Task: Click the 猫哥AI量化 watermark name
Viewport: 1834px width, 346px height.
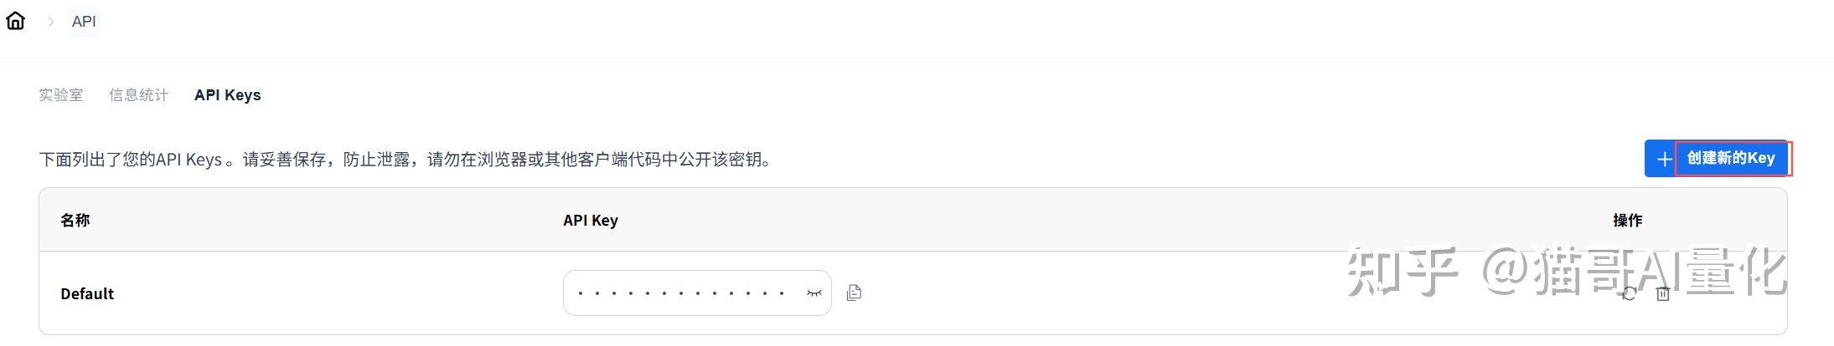Action: coord(1659,271)
